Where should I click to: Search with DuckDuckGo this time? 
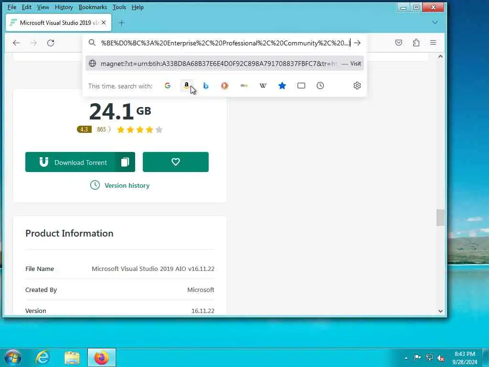[224, 86]
